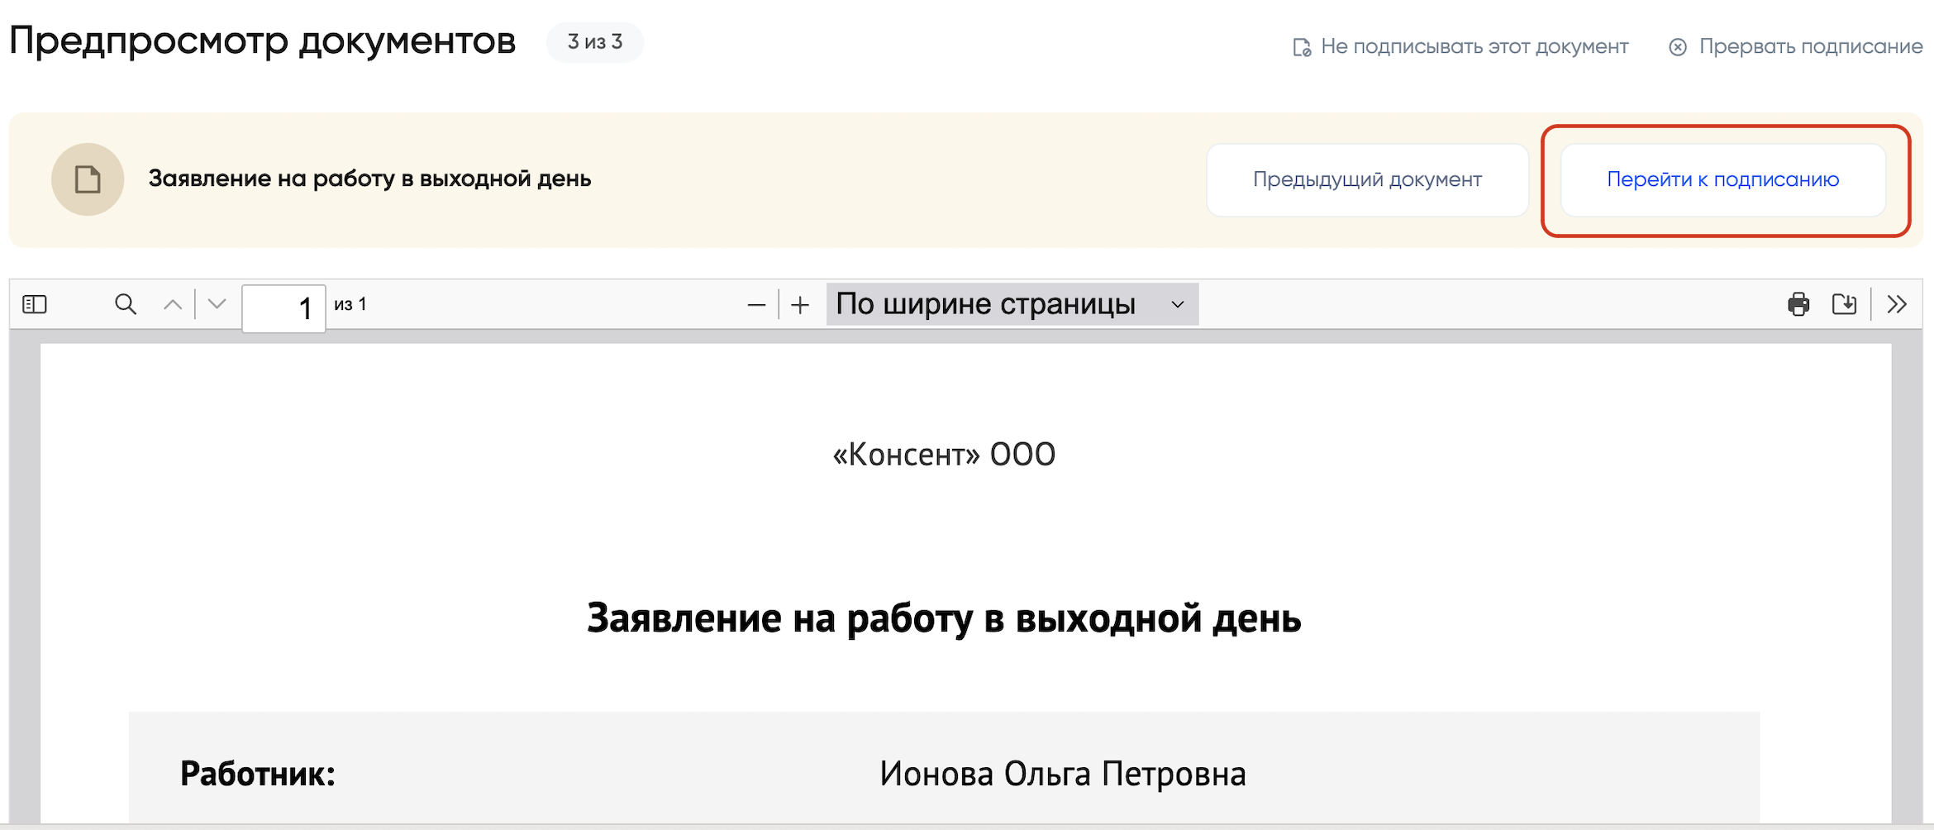Open the find-in-document search tool

tap(126, 304)
